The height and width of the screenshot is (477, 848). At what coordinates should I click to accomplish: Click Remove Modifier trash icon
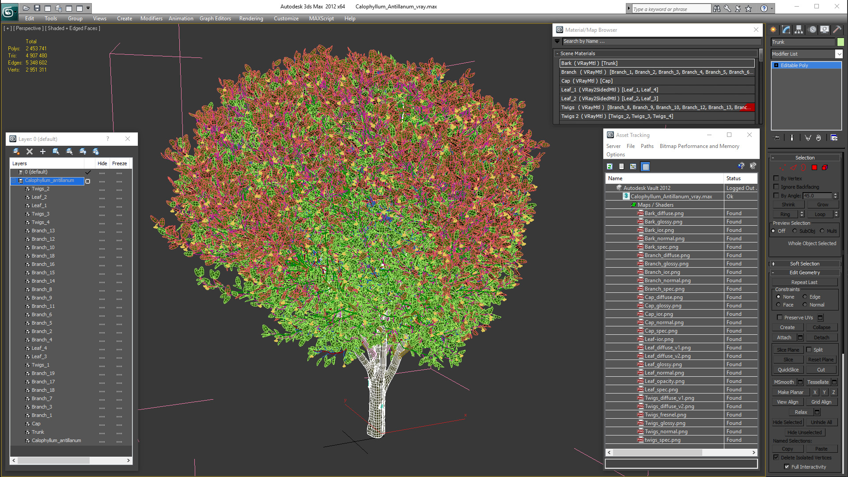tap(818, 138)
